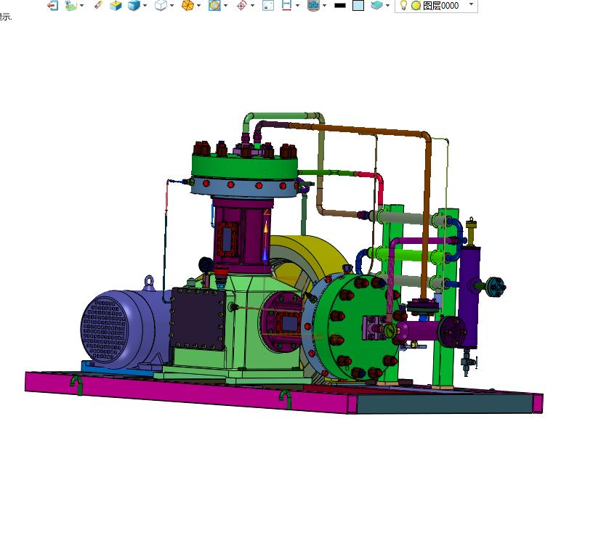Select the dark inspection cover plate
Viewport: 601px width, 549px height.
tap(198, 319)
